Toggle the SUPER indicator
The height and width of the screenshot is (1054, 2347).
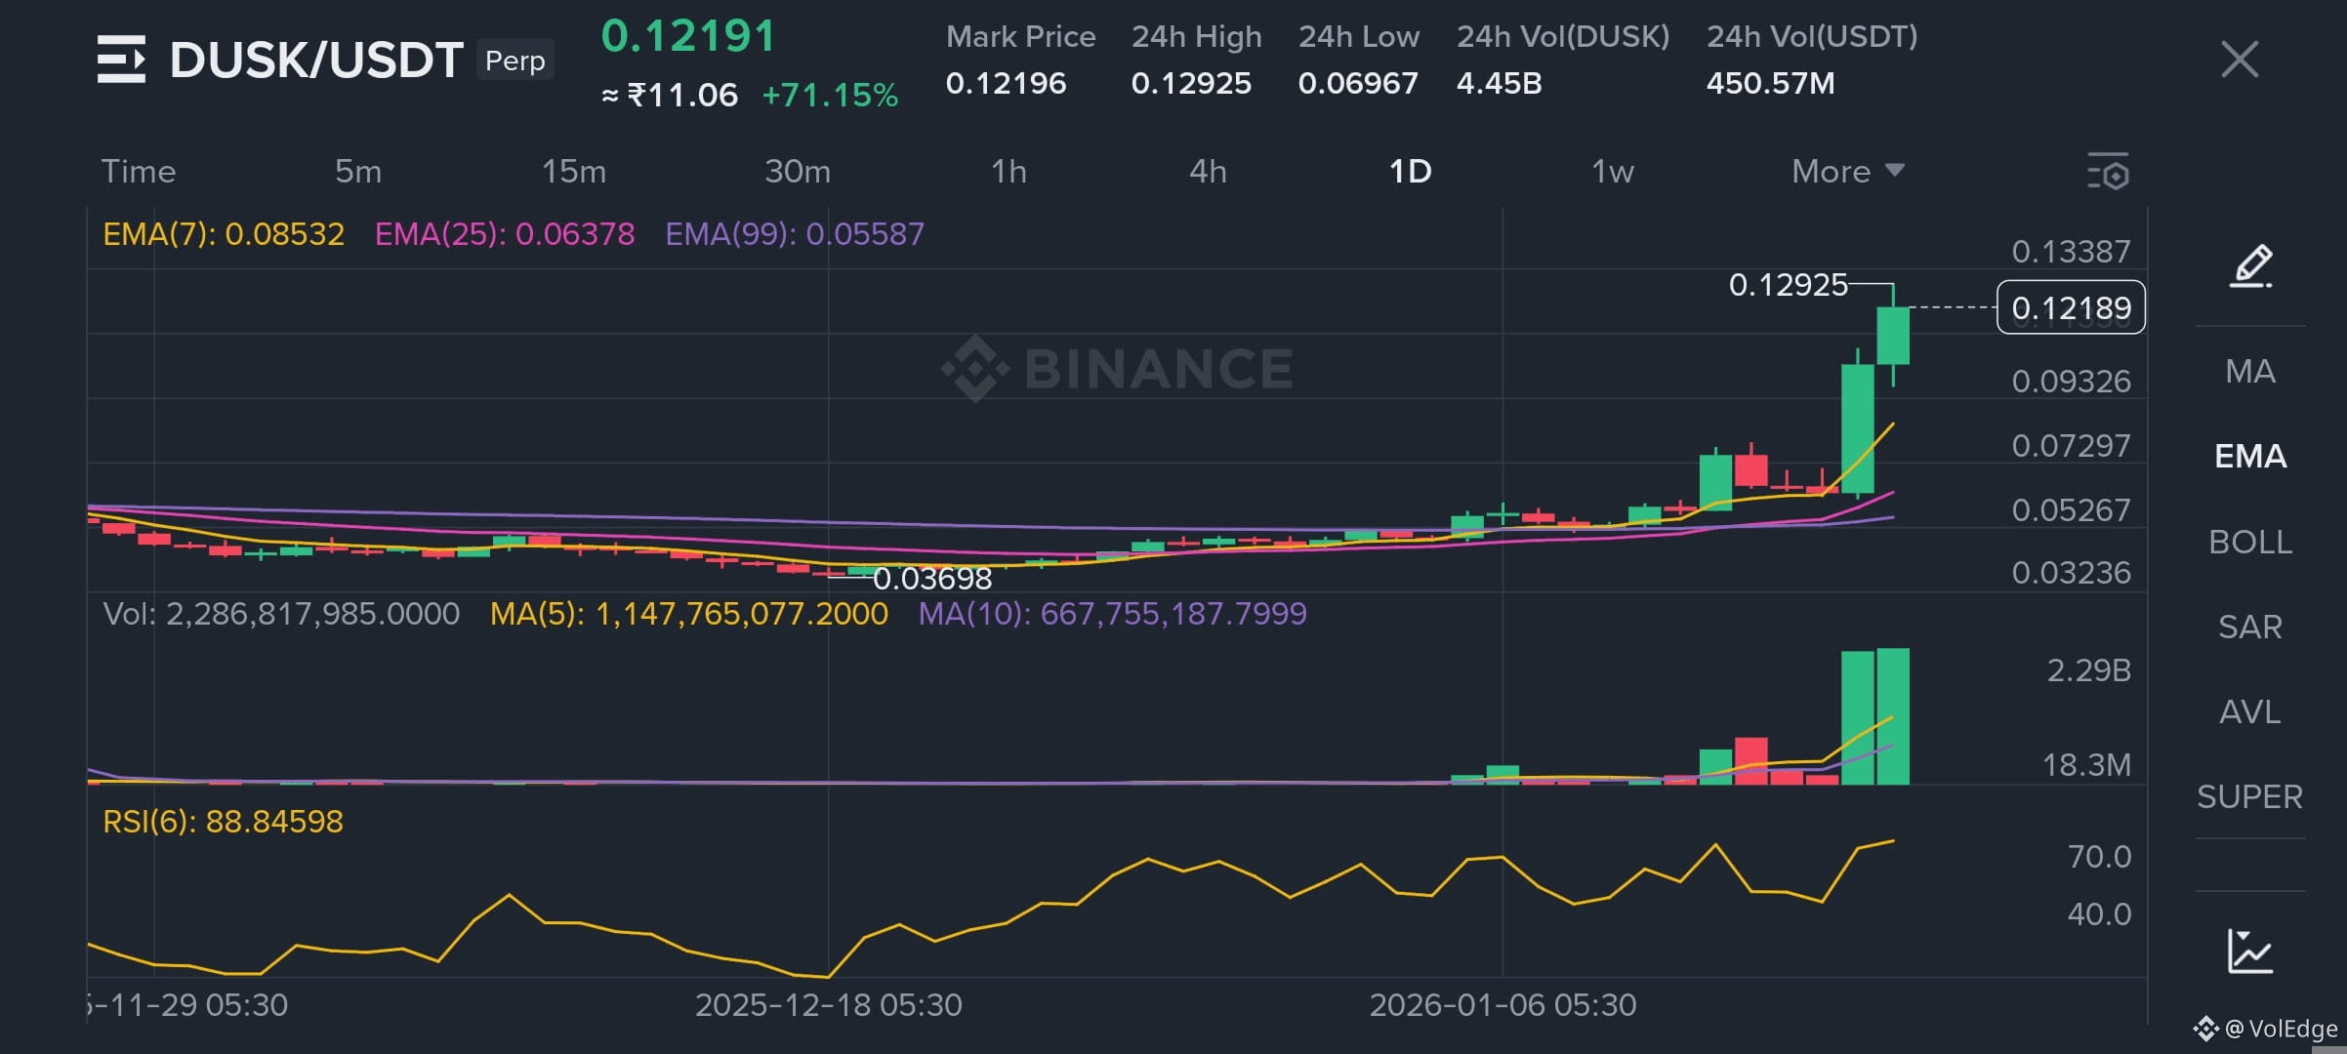[x=2250, y=797]
